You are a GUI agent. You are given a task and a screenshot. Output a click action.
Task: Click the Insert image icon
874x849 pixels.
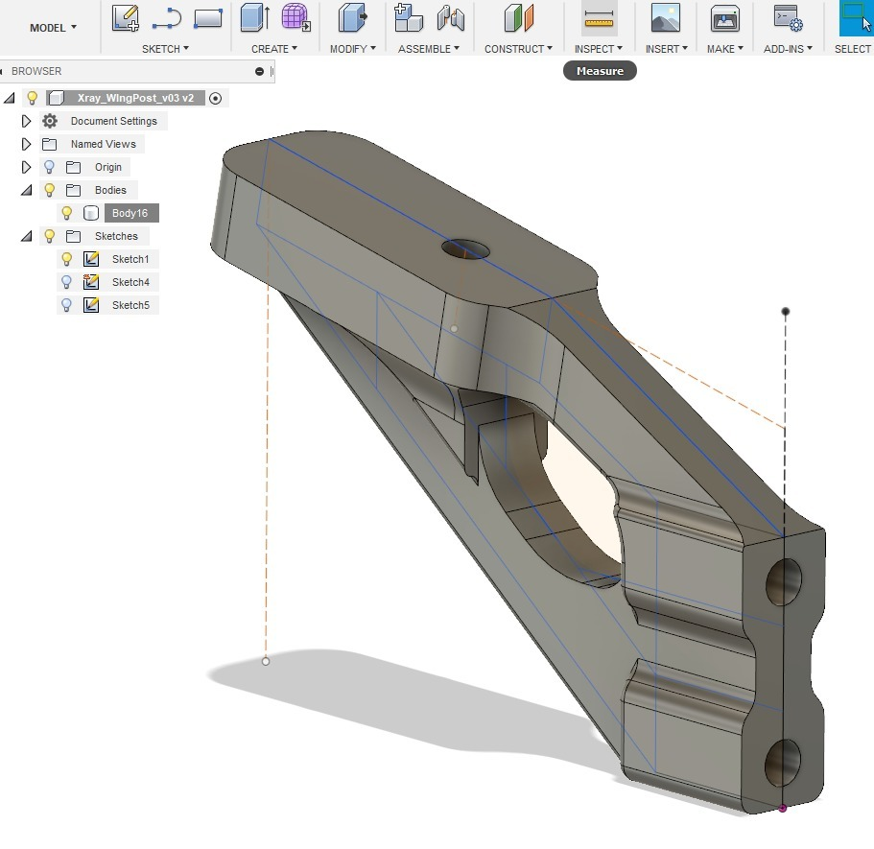click(x=665, y=16)
